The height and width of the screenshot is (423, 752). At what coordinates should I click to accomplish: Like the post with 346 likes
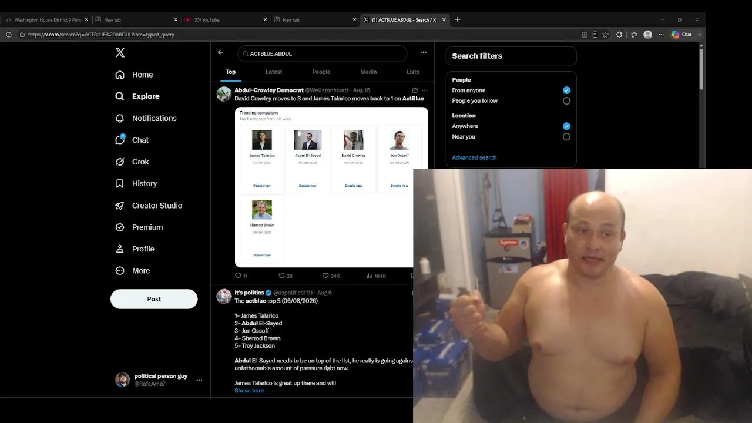[x=331, y=276]
